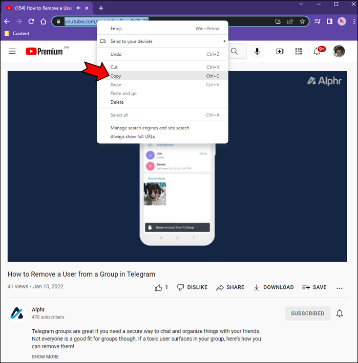Screen dimensions: 358x363
Task: Click the padlock site info icon
Action: [58, 21]
